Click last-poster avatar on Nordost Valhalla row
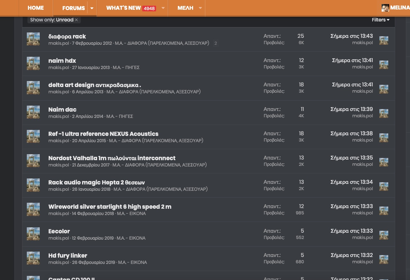This screenshot has height=280, width=410. [384, 162]
